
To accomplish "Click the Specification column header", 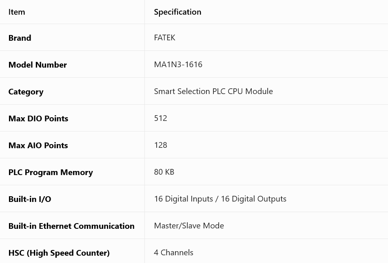I will click(x=177, y=12).
